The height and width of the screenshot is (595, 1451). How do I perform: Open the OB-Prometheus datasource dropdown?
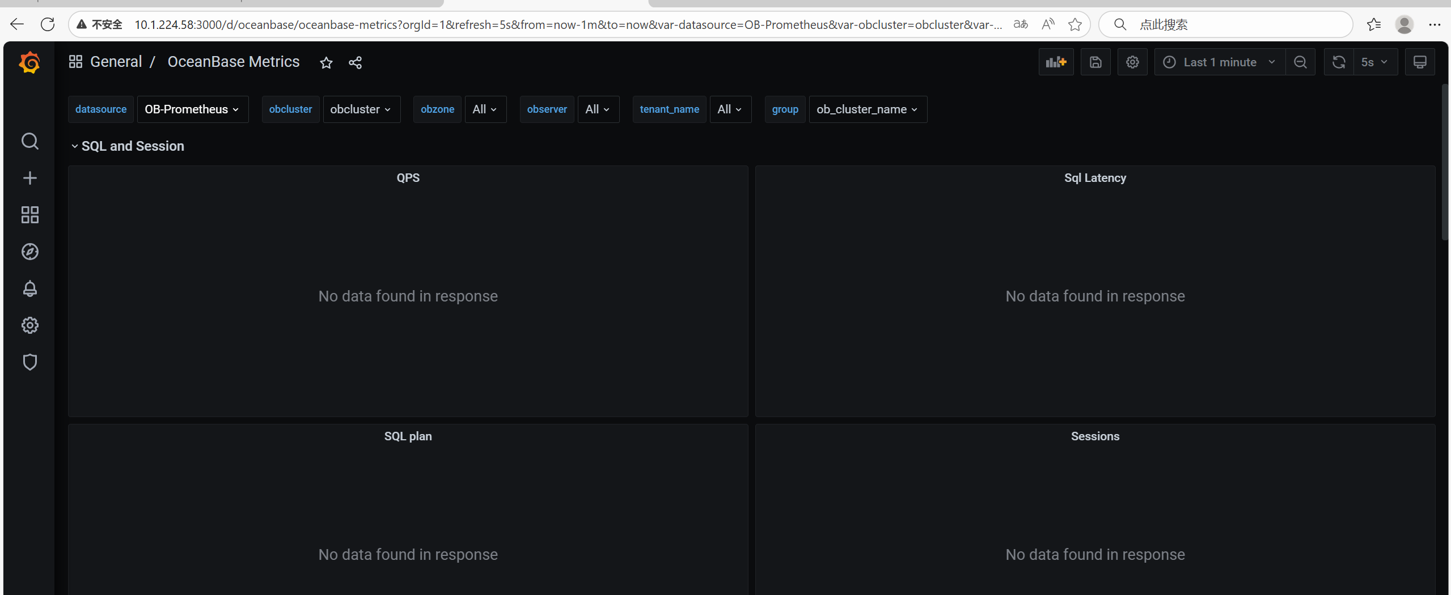click(192, 109)
